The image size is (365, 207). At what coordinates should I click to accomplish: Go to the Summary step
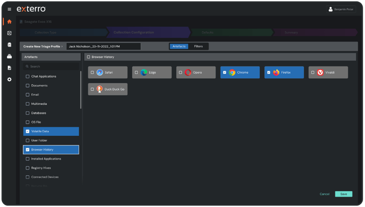click(x=315, y=33)
